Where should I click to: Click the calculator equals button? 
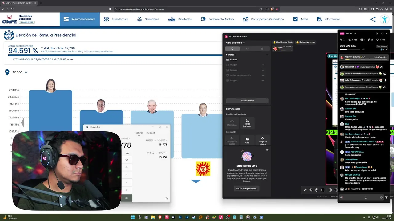(126, 198)
